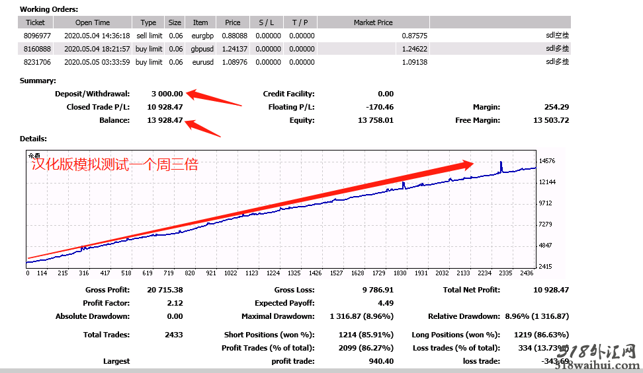Viewport: 643px width, 373px height.
Task: Click the Item column header
Action: (200, 22)
